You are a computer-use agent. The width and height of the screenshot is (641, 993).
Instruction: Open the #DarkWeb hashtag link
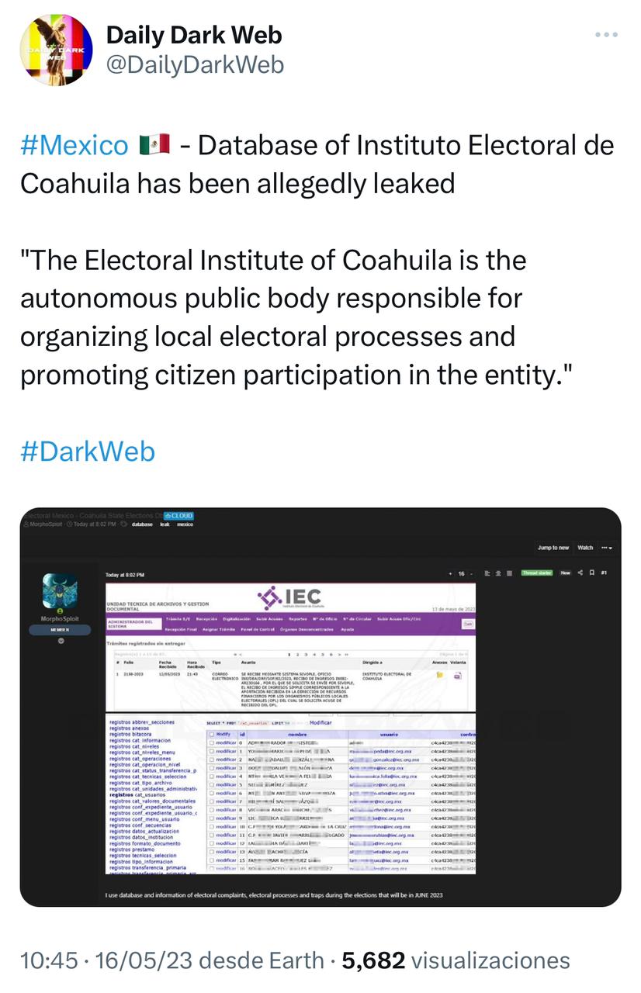point(88,452)
